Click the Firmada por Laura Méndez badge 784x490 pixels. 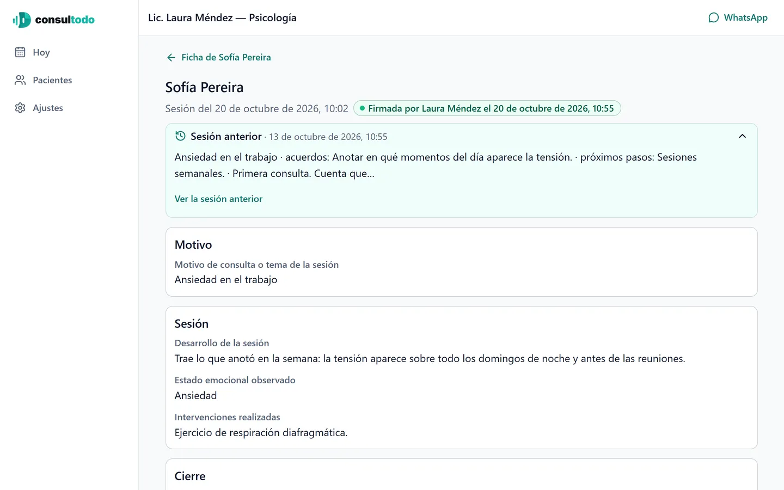tap(487, 108)
